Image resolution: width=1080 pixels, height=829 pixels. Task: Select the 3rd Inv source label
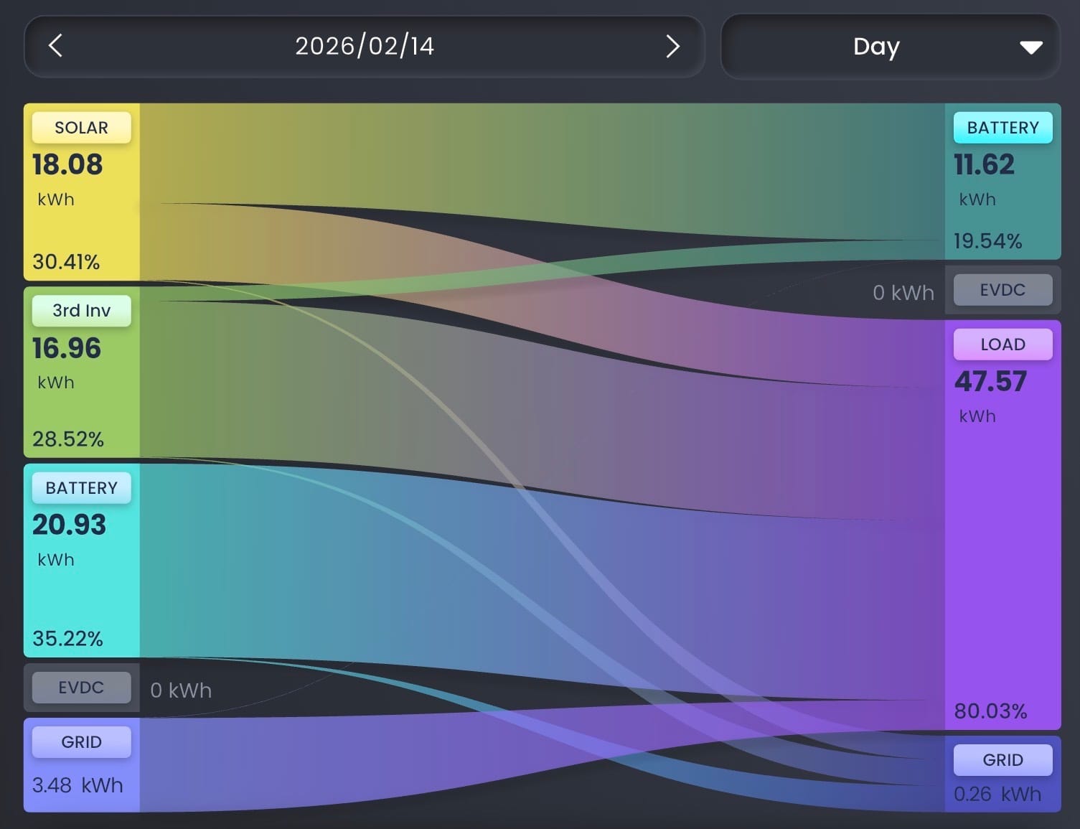(82, 311)
